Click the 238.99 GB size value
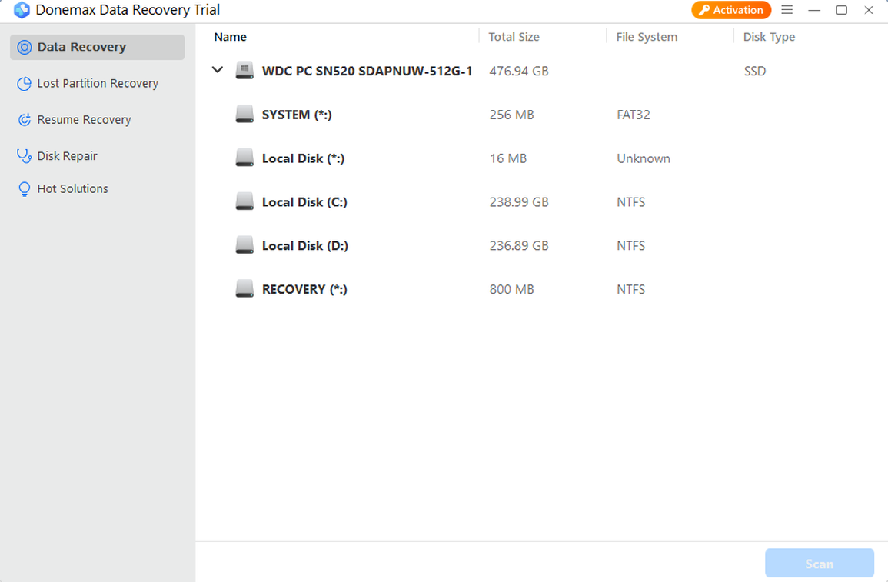Image resolution: width=888 pixels, height=582 pixels. [x=519, y=201]
